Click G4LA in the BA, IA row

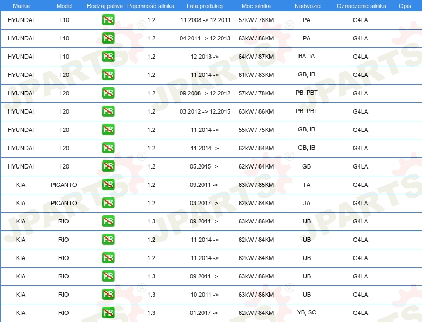pyautogui.click(x=360, y=57)
